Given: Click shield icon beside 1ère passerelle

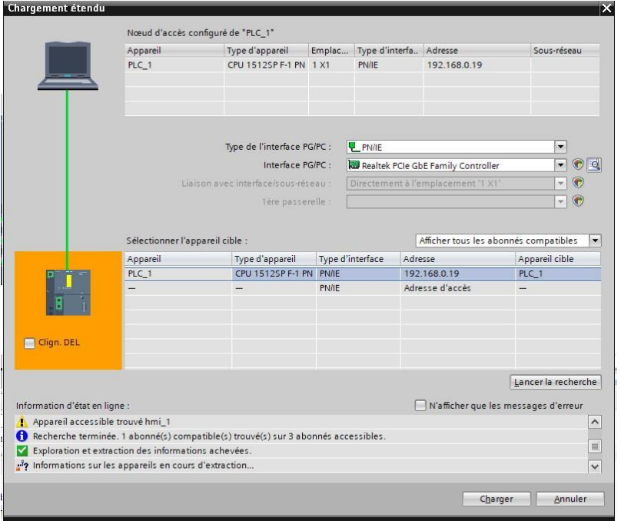Looking at the screenshot, I should [578, 201].
